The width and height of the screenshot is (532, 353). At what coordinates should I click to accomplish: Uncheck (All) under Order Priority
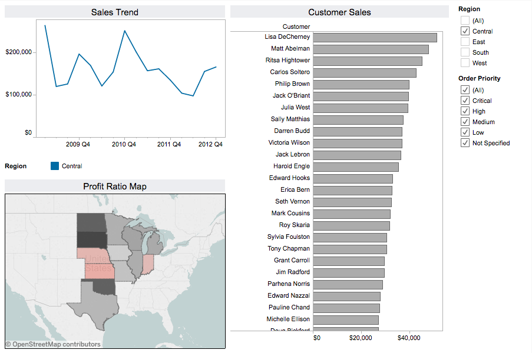click(465, 89)
